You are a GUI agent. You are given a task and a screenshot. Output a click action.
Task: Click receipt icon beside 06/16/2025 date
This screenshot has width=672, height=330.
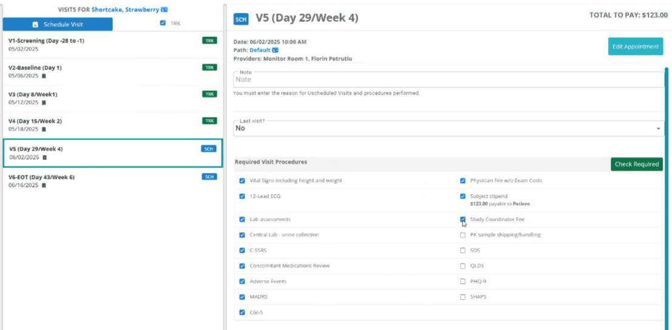tap(44, 186)
